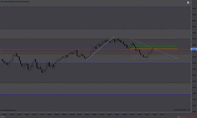Click the Ticks Remaining = 75 text
Screen dimensions: 197x118
point(182,110)
